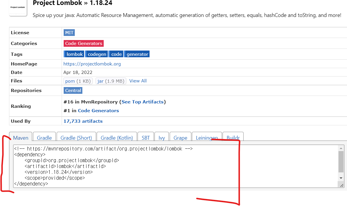Select the code tag
347x206 pixels.
pyautogui.click(x=116, y=54)
